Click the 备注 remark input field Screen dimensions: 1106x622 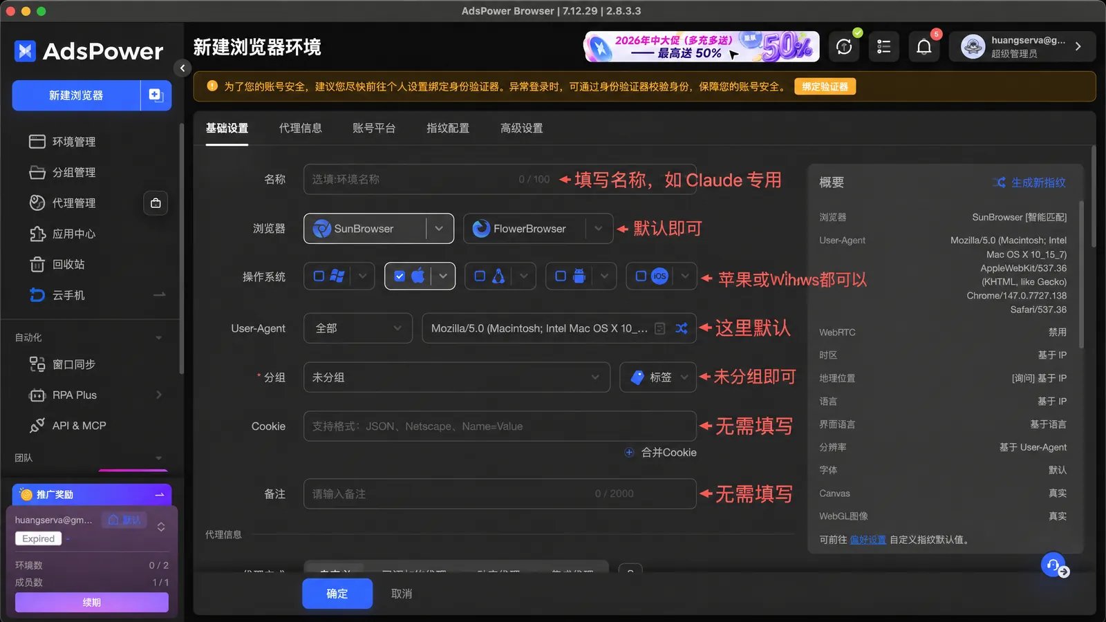[500, 494]
